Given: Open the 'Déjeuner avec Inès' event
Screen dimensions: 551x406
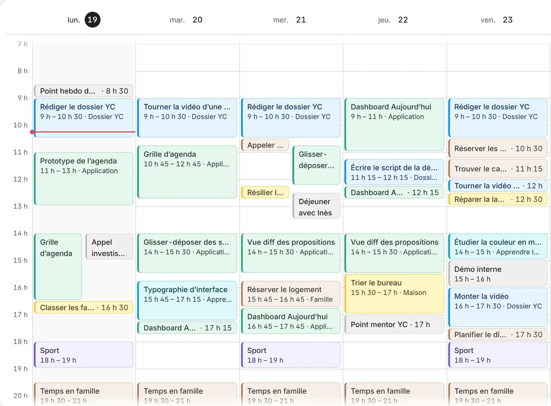Looking at the screenshot, I should click(x=316, y=206).
